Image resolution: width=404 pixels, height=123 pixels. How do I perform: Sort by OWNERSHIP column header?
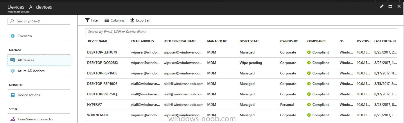[289, 41]
